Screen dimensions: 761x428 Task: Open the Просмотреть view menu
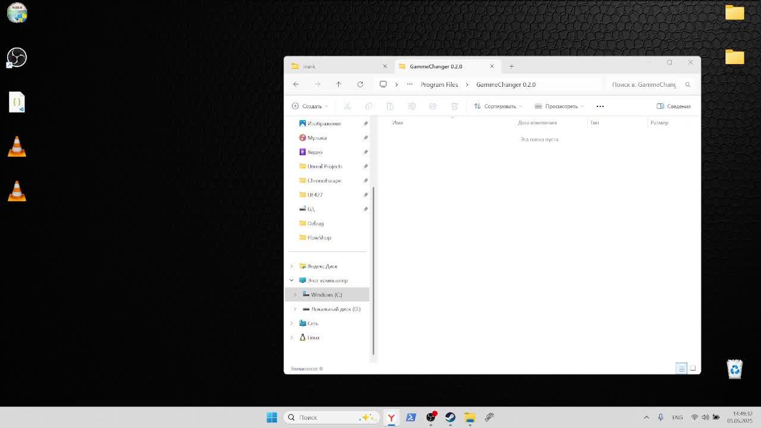pos(559,106)
